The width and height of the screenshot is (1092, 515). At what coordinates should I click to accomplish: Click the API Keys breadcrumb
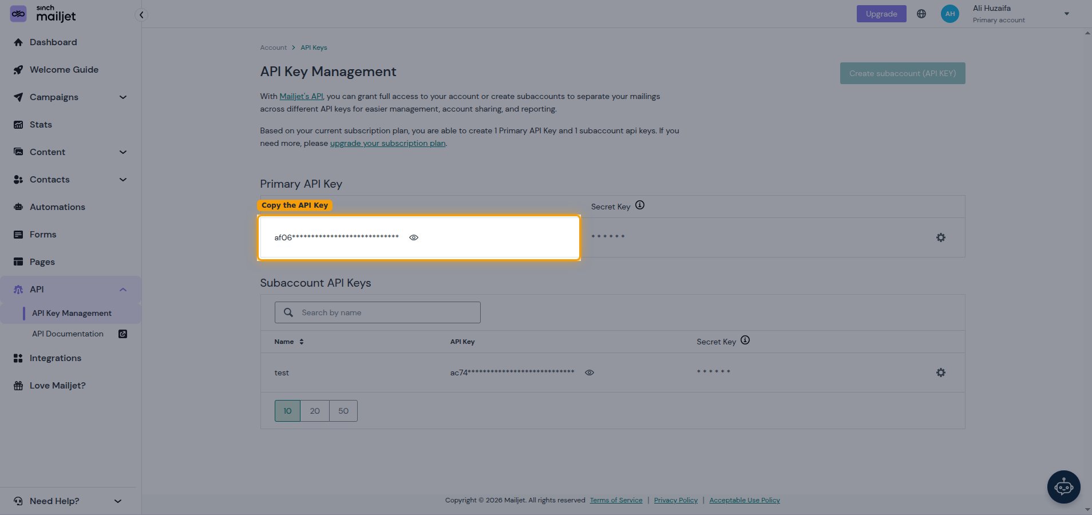click(x=314, y=47)
